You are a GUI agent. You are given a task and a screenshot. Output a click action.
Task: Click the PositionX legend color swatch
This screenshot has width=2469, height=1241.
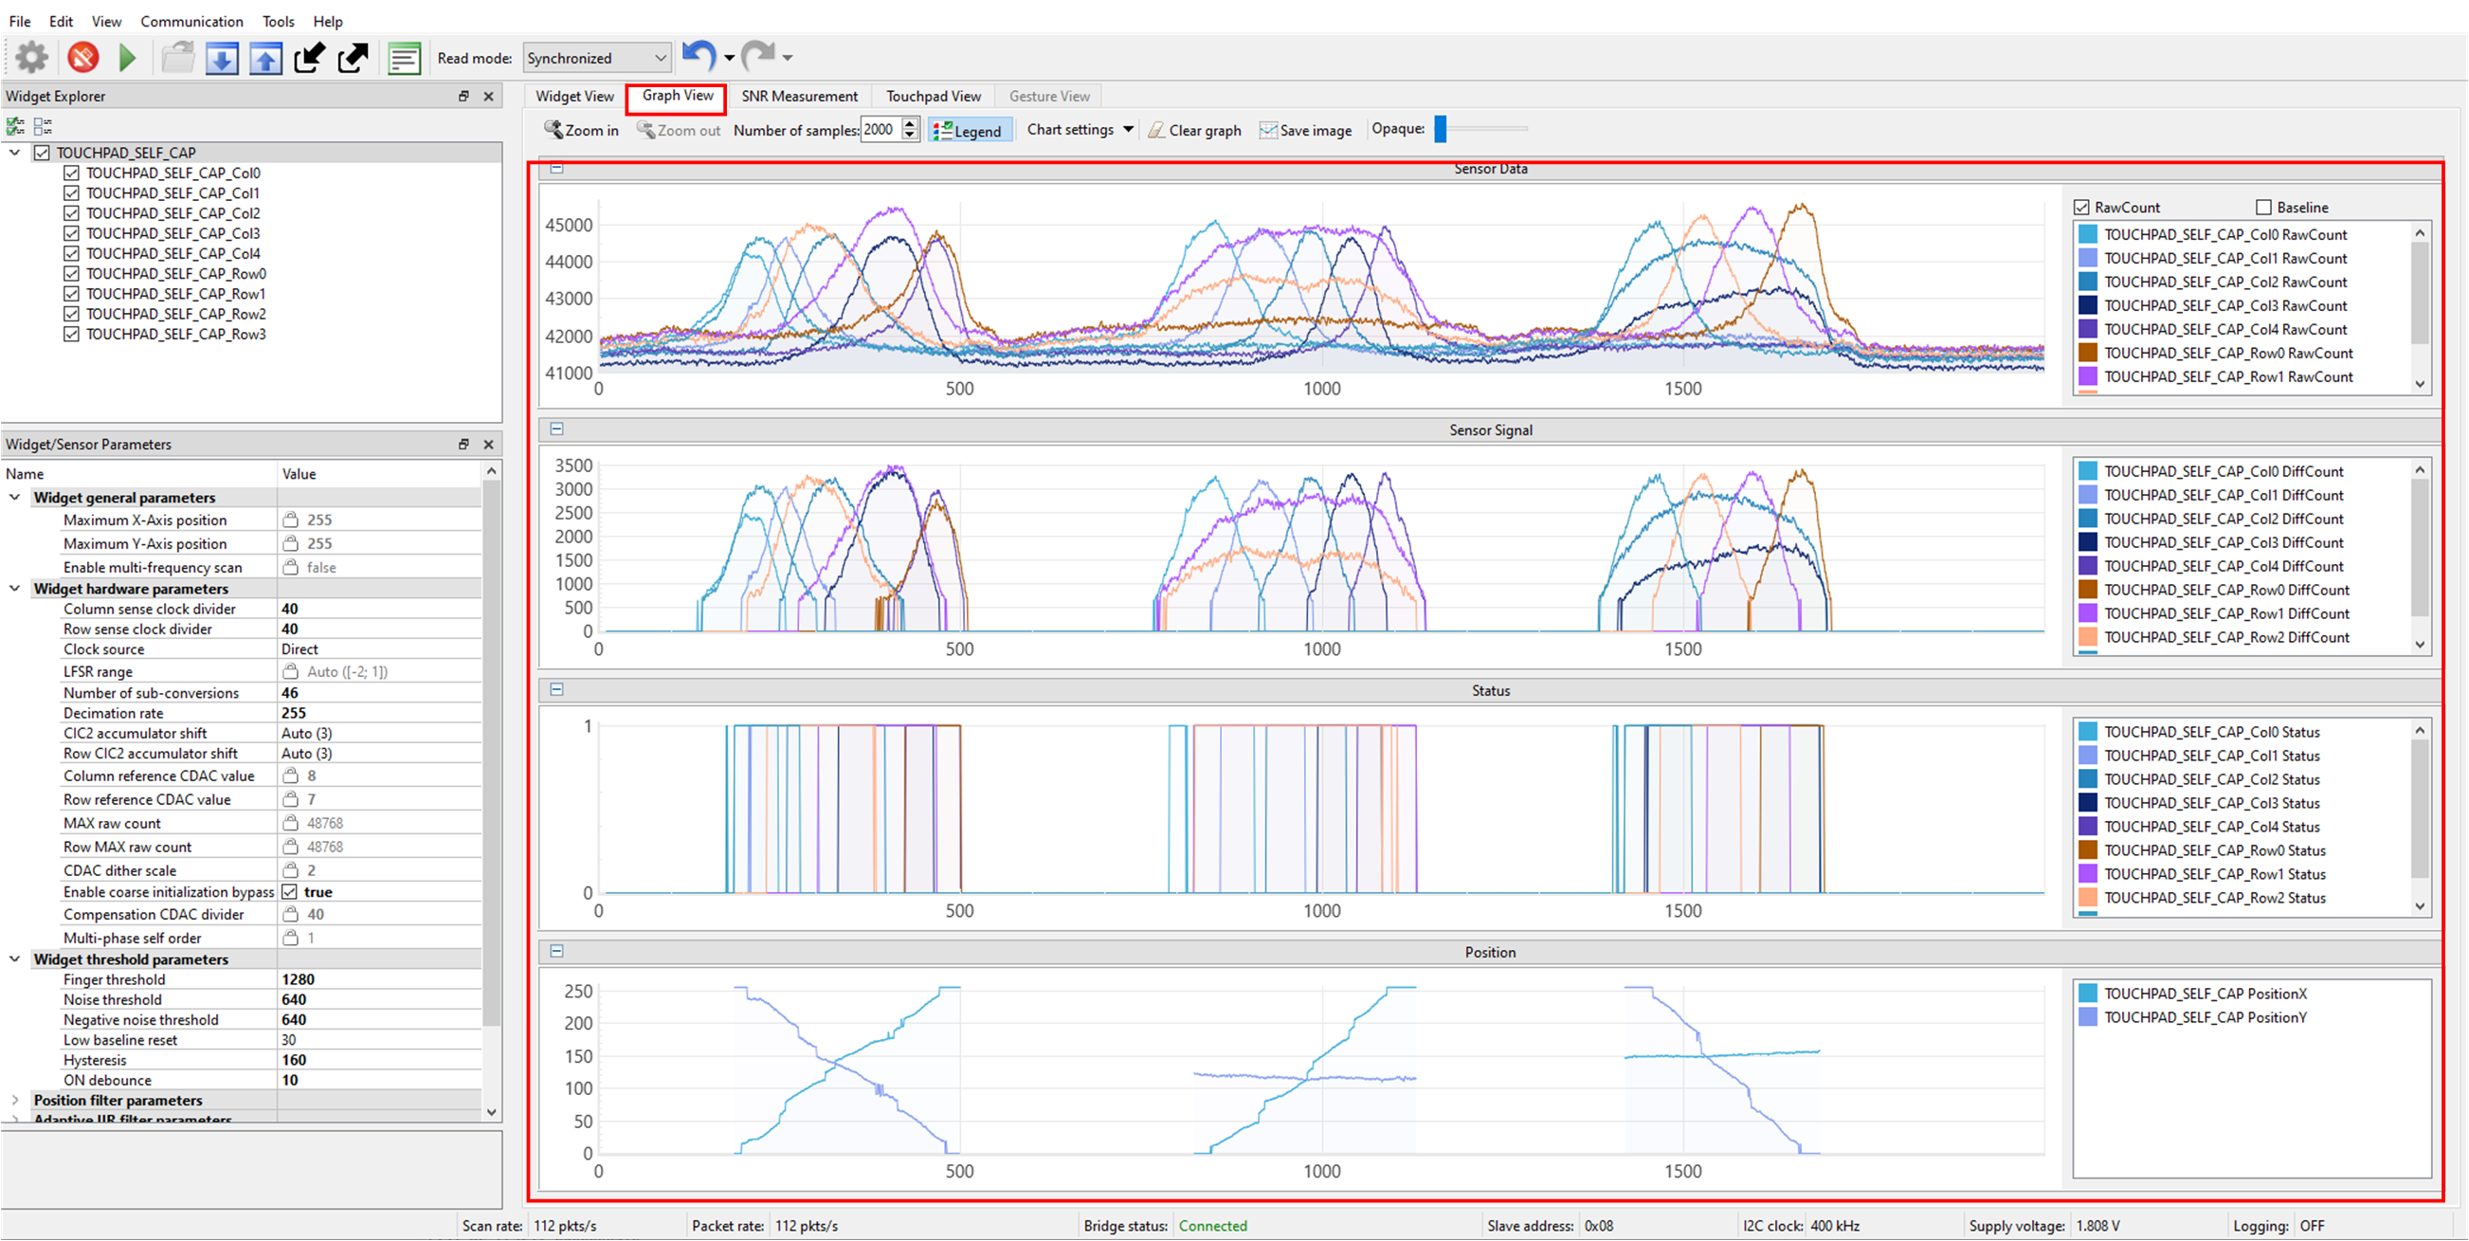point(2087,994)
